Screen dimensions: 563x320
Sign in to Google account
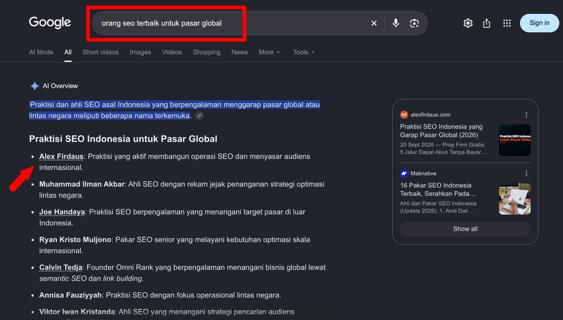click(x=539, y=23)
